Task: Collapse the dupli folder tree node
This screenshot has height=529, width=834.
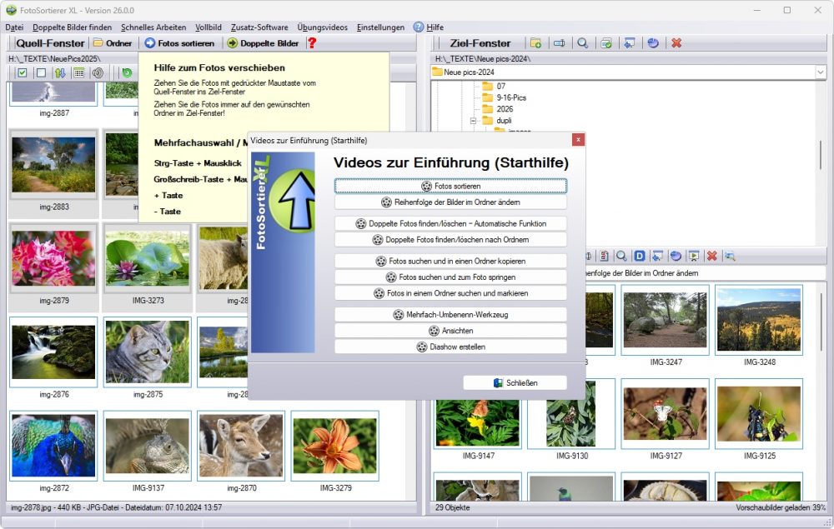Action: 473,121
